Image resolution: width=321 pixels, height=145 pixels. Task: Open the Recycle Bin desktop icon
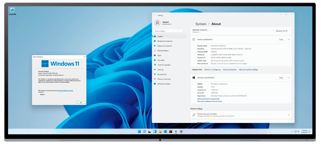coord(12,11)
